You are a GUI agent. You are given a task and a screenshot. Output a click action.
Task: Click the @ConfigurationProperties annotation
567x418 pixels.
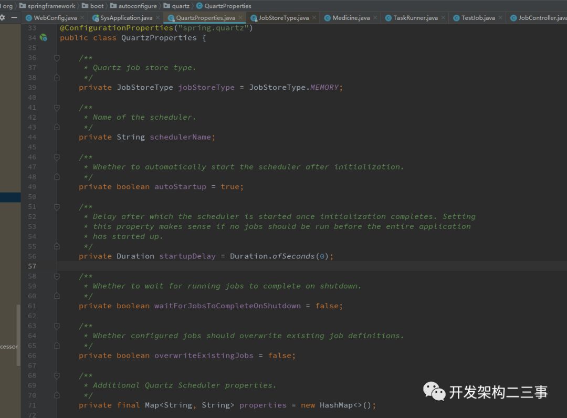[117, 28]
